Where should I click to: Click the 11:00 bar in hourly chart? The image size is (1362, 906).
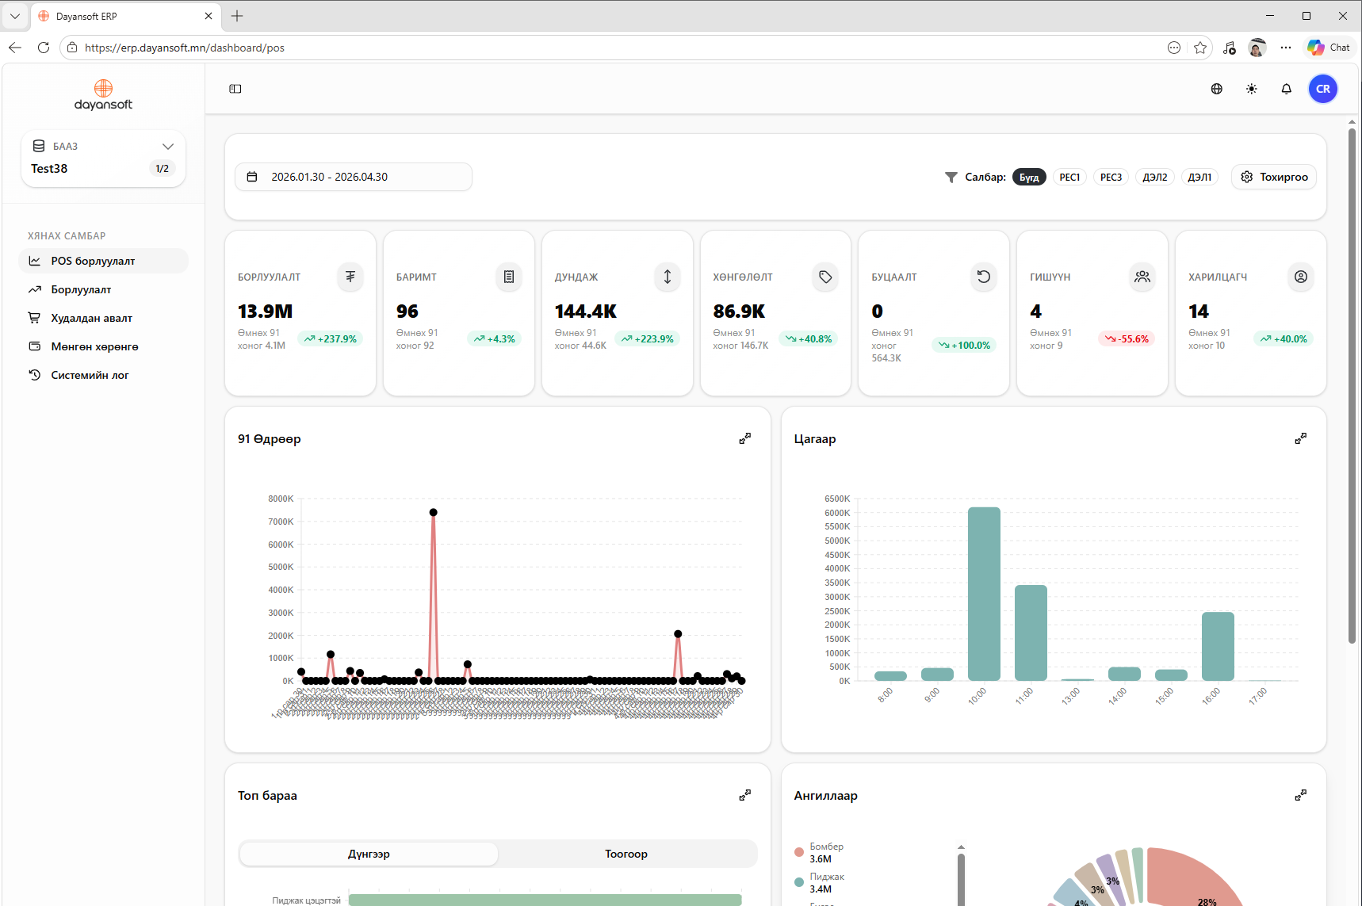click(x=1031, y=633)
